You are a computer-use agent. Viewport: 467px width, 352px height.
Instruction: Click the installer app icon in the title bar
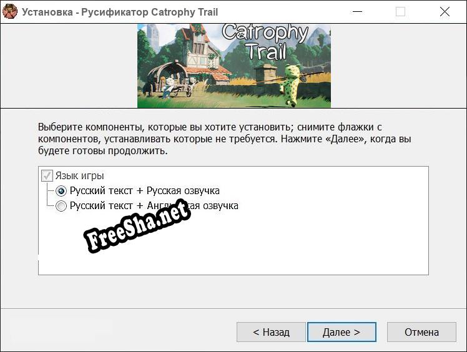coord(10,12)
